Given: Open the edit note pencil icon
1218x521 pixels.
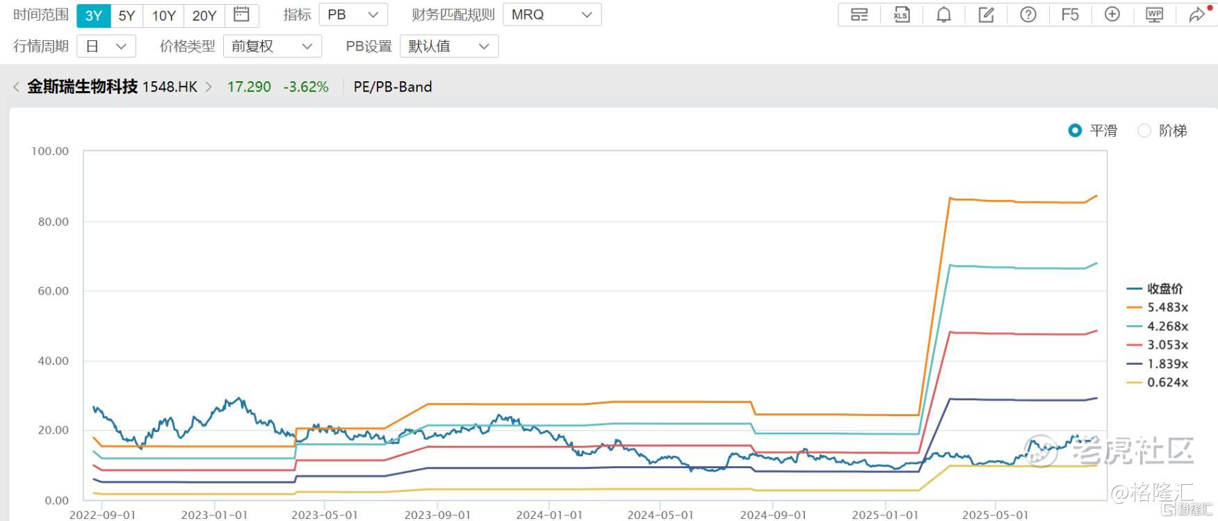Looking at the screenshot, I should coord(986,15).
